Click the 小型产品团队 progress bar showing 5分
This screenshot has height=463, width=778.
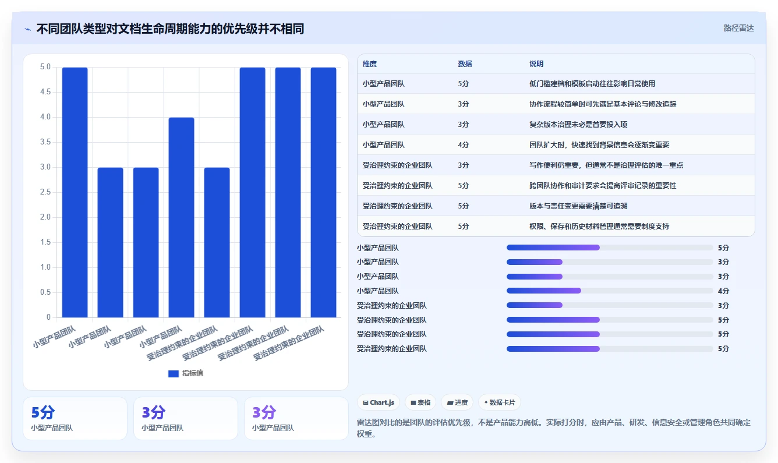pos(610,248)
